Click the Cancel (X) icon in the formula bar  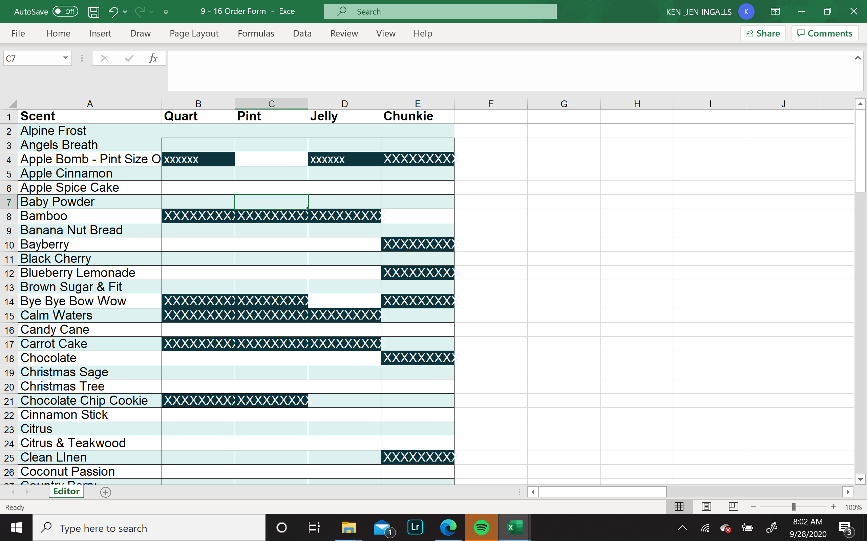(104, 58)
